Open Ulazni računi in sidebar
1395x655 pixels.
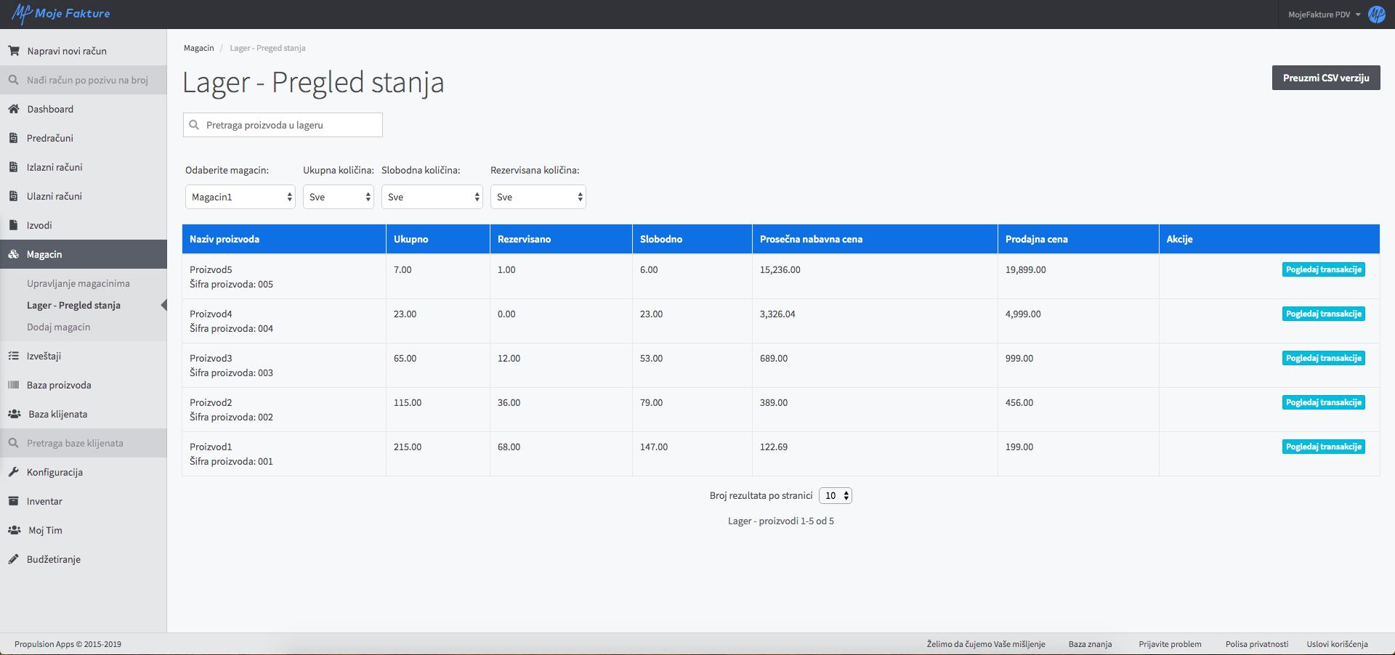(84, 196)
